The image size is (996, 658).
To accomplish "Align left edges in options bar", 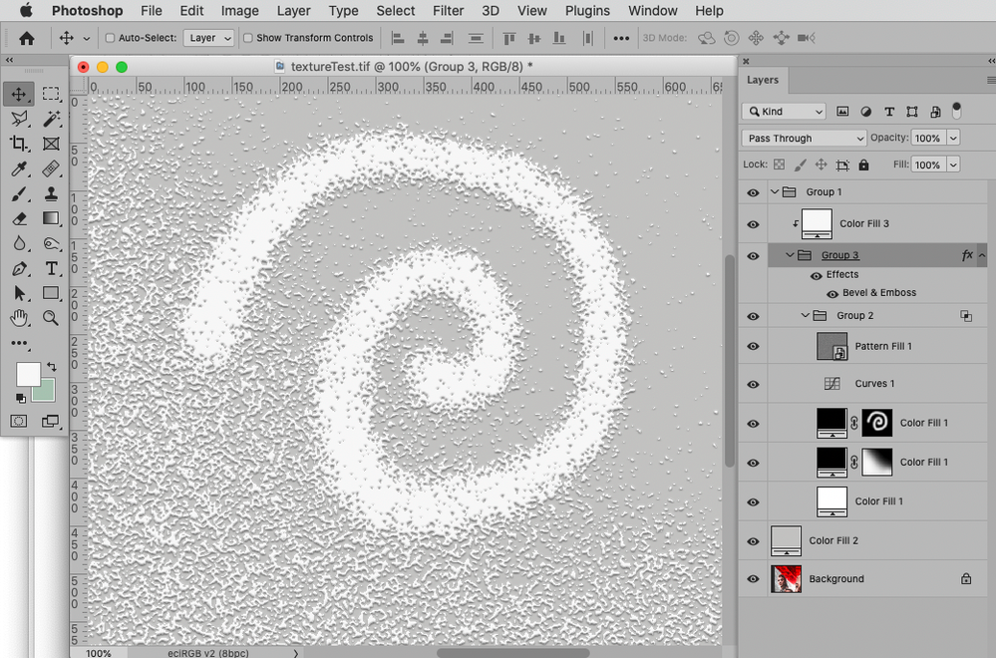I will point(398,38).
